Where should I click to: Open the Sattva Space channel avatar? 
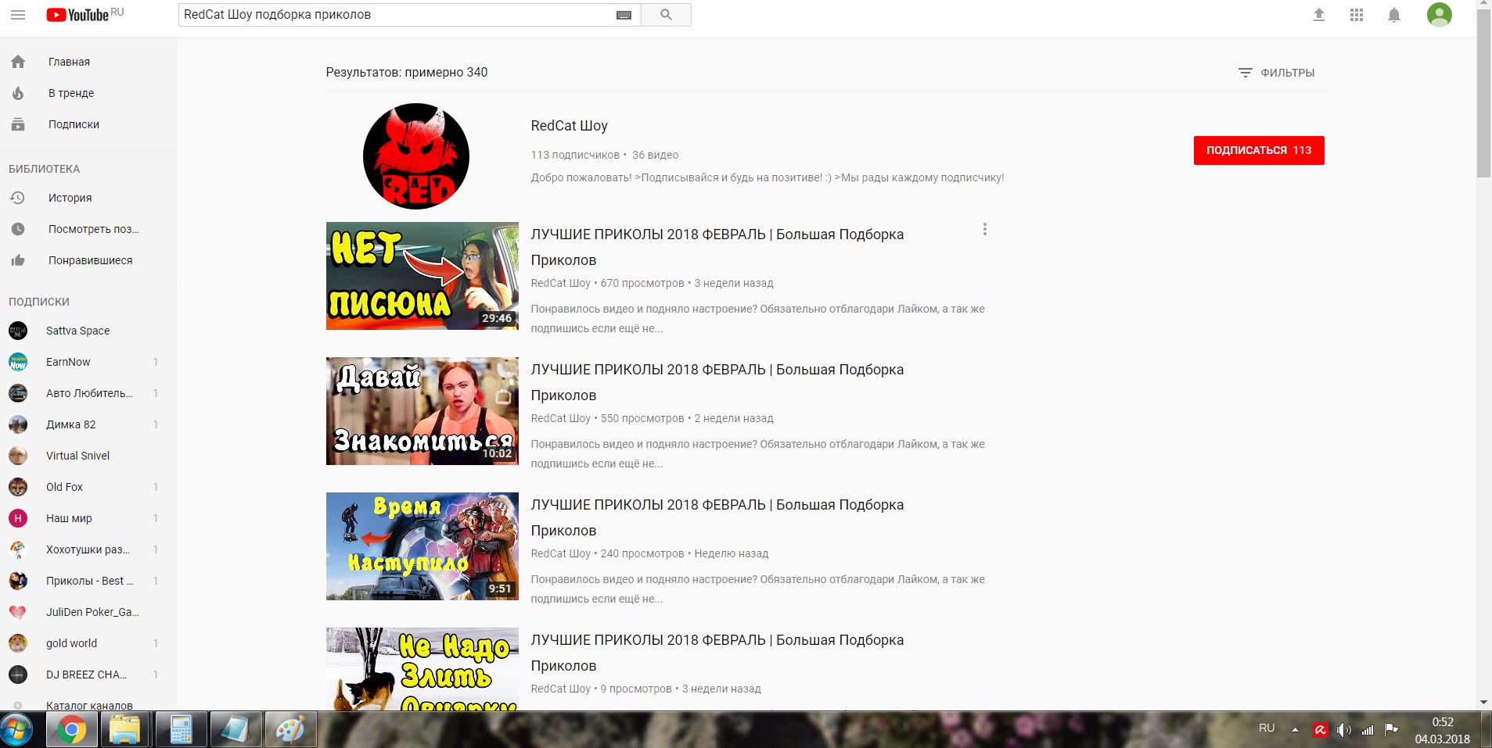pyautogui.click(x=18, y=331)
